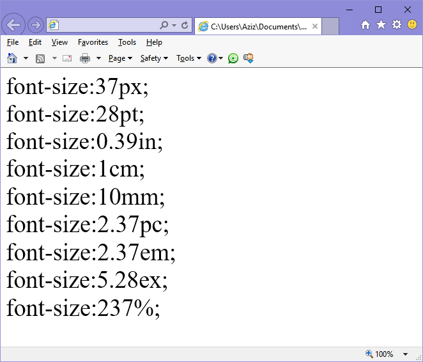Open the View menu
Viewport: 423px width, 362px height.
click(x=59, y=42)
